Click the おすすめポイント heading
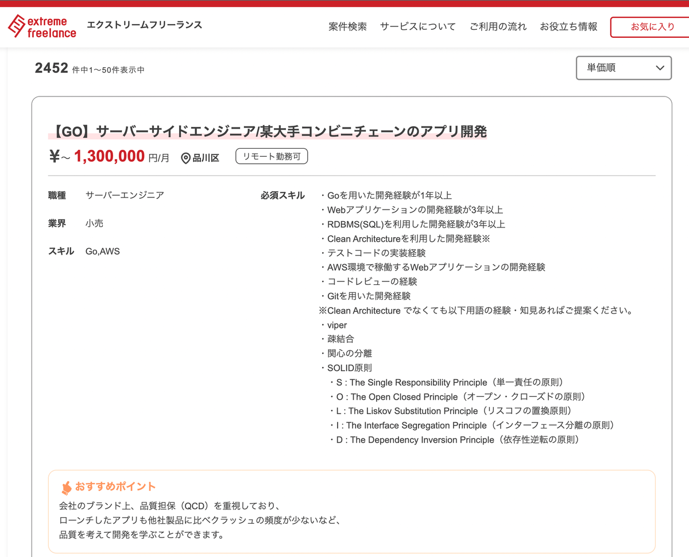Screen dimensions: 689x557 click(115, 486)
